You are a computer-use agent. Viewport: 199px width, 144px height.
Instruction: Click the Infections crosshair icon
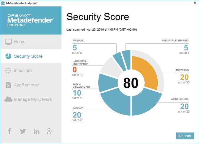tap(8, 71)
